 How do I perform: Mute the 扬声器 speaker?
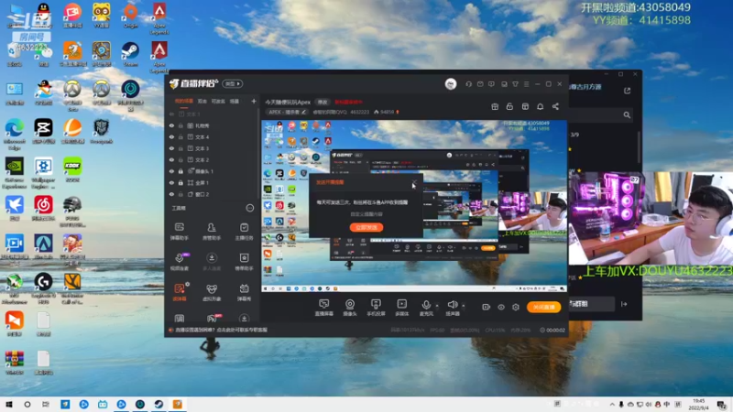tap(452, 308)
